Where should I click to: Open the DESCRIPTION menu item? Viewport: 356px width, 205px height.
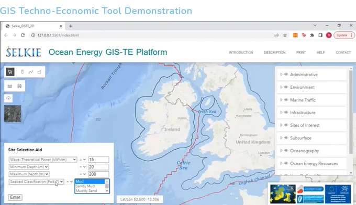274,53
